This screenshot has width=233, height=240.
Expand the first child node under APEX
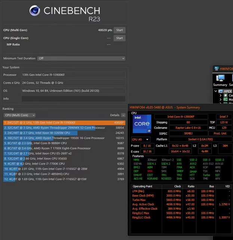pyautogui.click(x=221, y=95)
